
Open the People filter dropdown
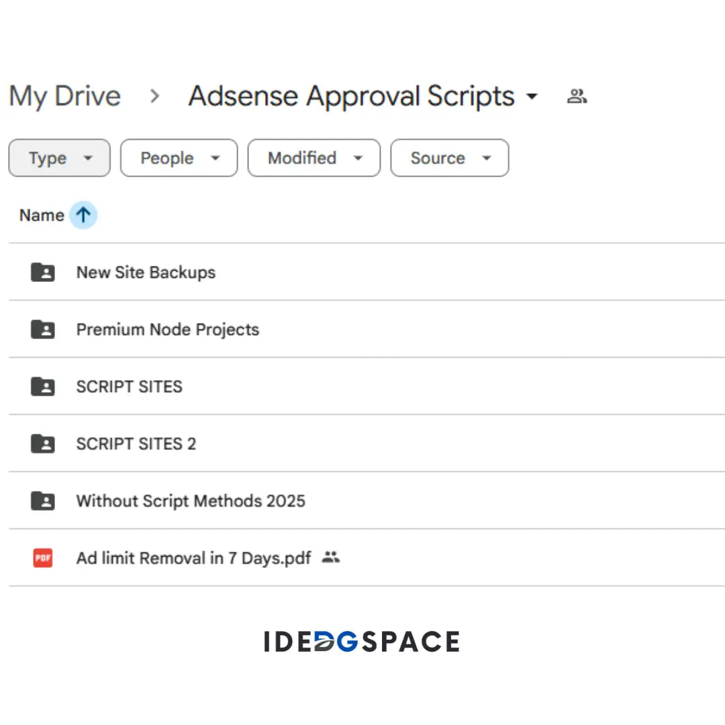179,158
